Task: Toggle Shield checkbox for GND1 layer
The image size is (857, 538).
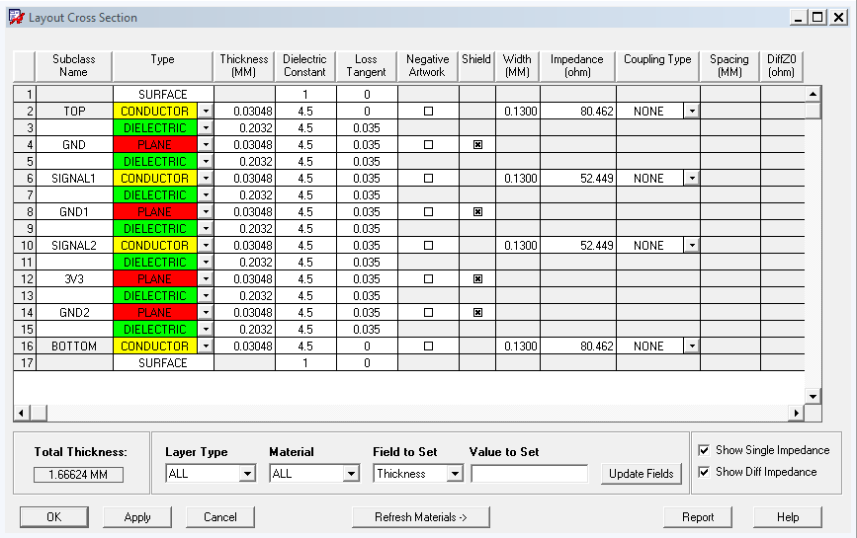Action: 477,211
